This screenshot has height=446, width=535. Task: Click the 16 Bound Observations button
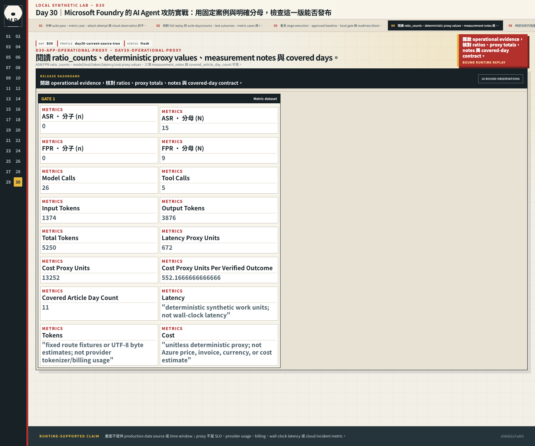pyautogui.click(x=500, y=79)
